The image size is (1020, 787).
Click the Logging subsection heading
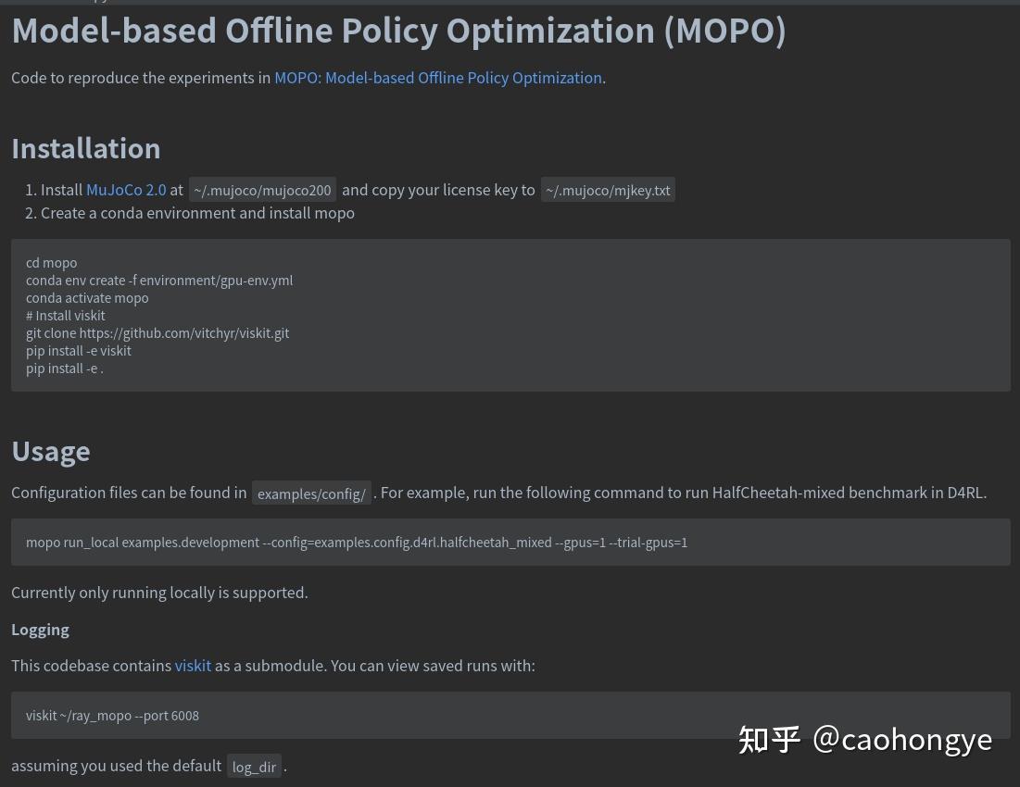[x=40, y=629]
